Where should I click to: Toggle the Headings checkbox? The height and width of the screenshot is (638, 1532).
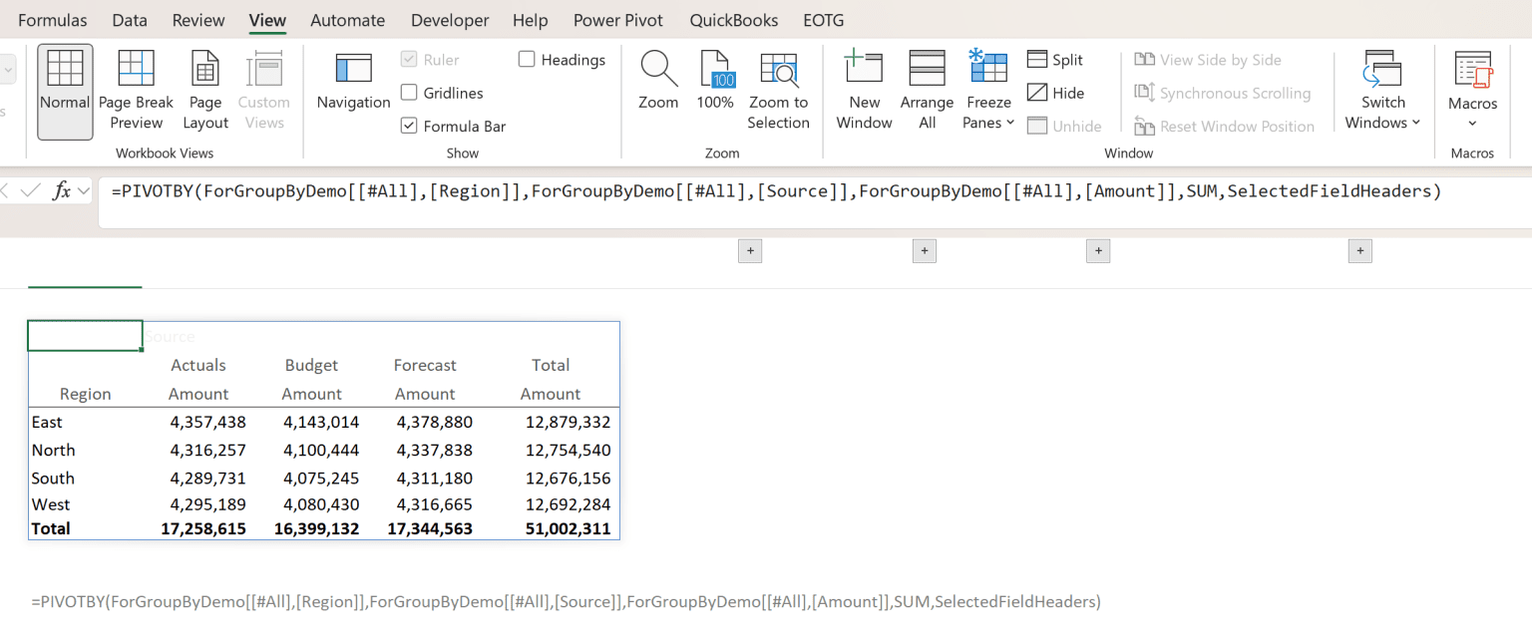[x=527, y=60]
